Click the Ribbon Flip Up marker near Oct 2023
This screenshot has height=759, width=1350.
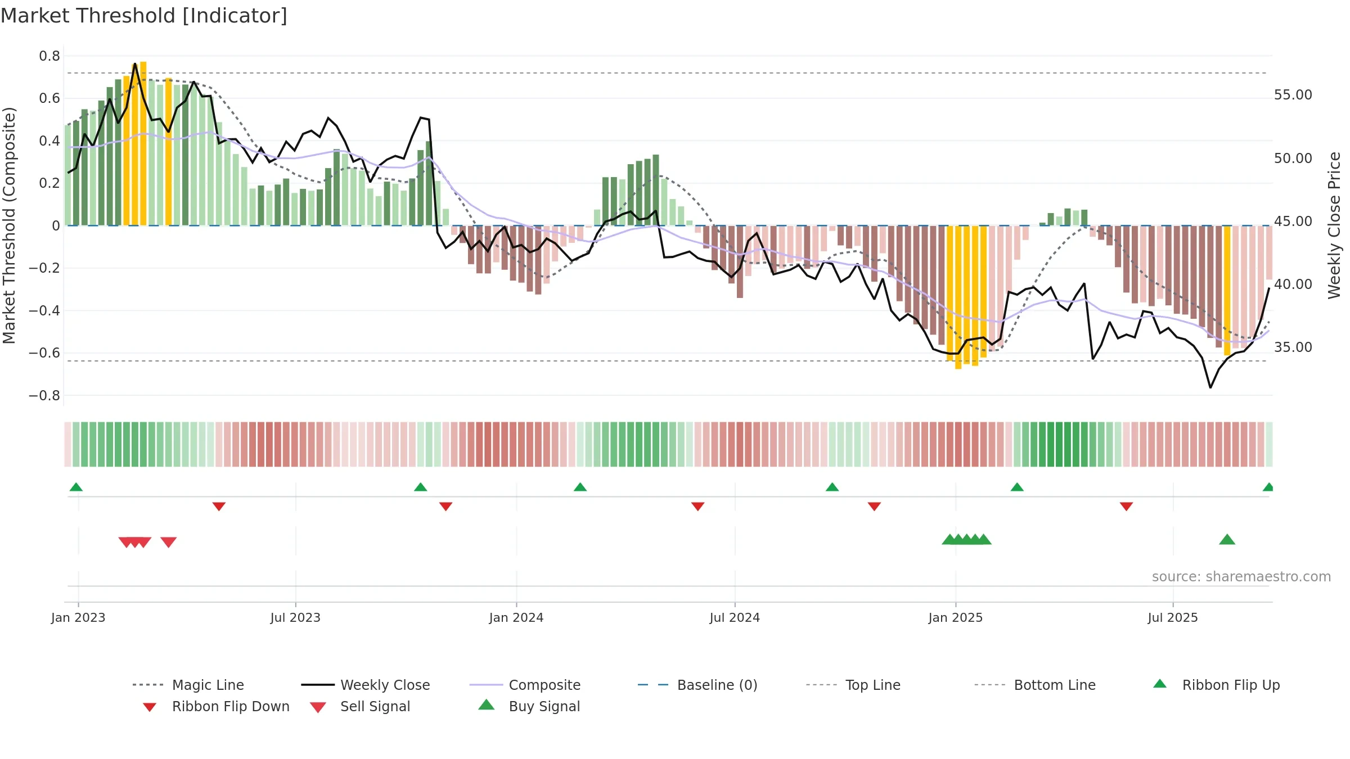coord(420,487)
